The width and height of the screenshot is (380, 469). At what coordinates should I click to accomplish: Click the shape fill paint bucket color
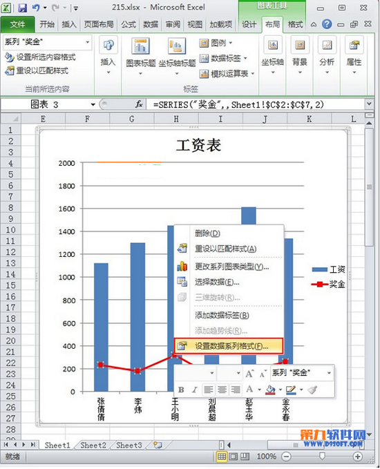pos(270,390)
